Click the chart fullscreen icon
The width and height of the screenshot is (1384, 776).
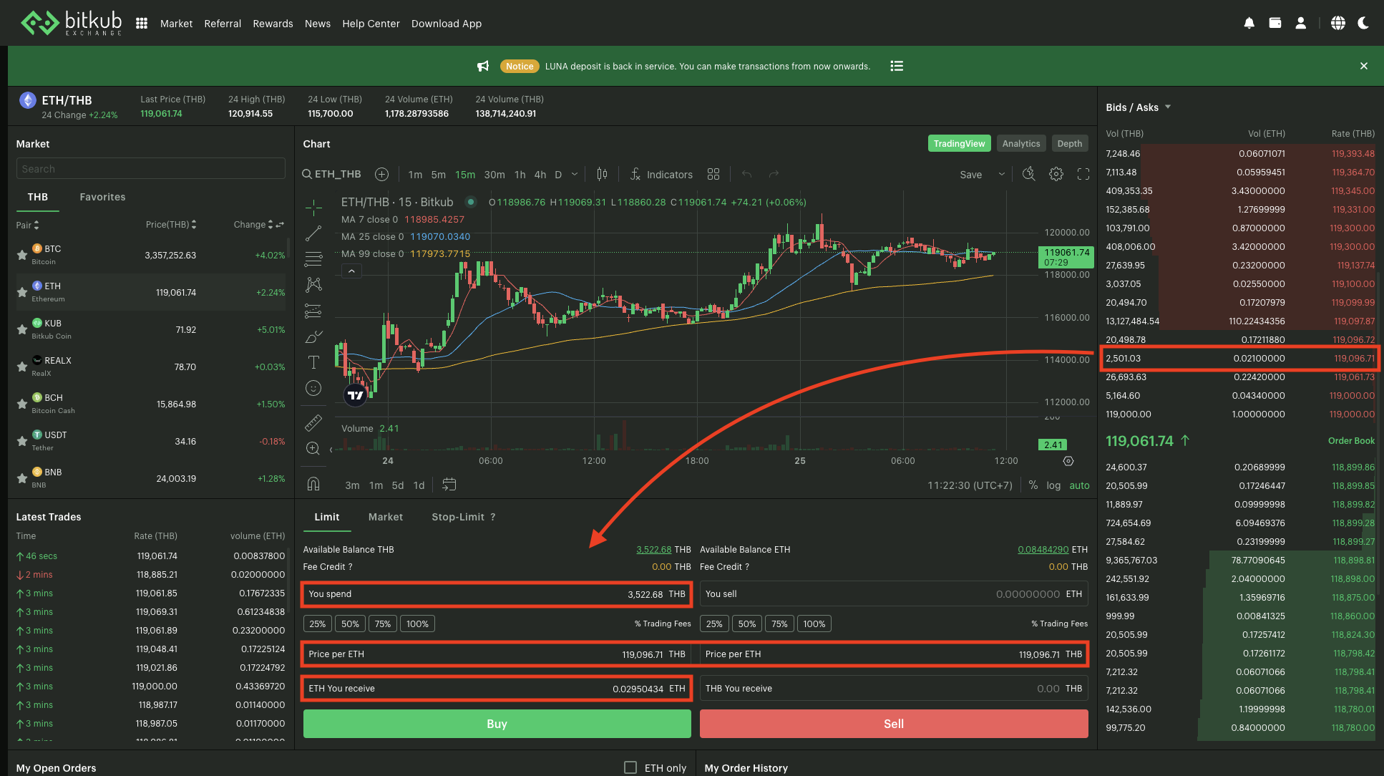pos(1083,174)
